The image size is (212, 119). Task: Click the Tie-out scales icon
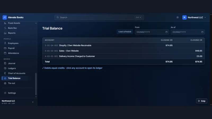coord(5,83)
